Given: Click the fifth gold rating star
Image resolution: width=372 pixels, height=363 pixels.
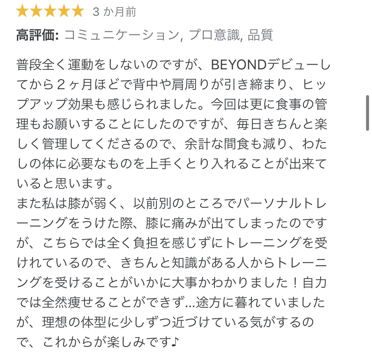Looking at the screenshot, I should [78, 12].
